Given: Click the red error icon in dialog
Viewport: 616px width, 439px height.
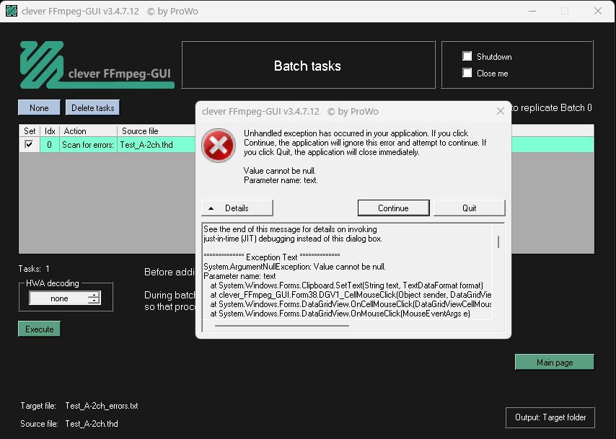Looking at the screenshot, I should [219, 146].
